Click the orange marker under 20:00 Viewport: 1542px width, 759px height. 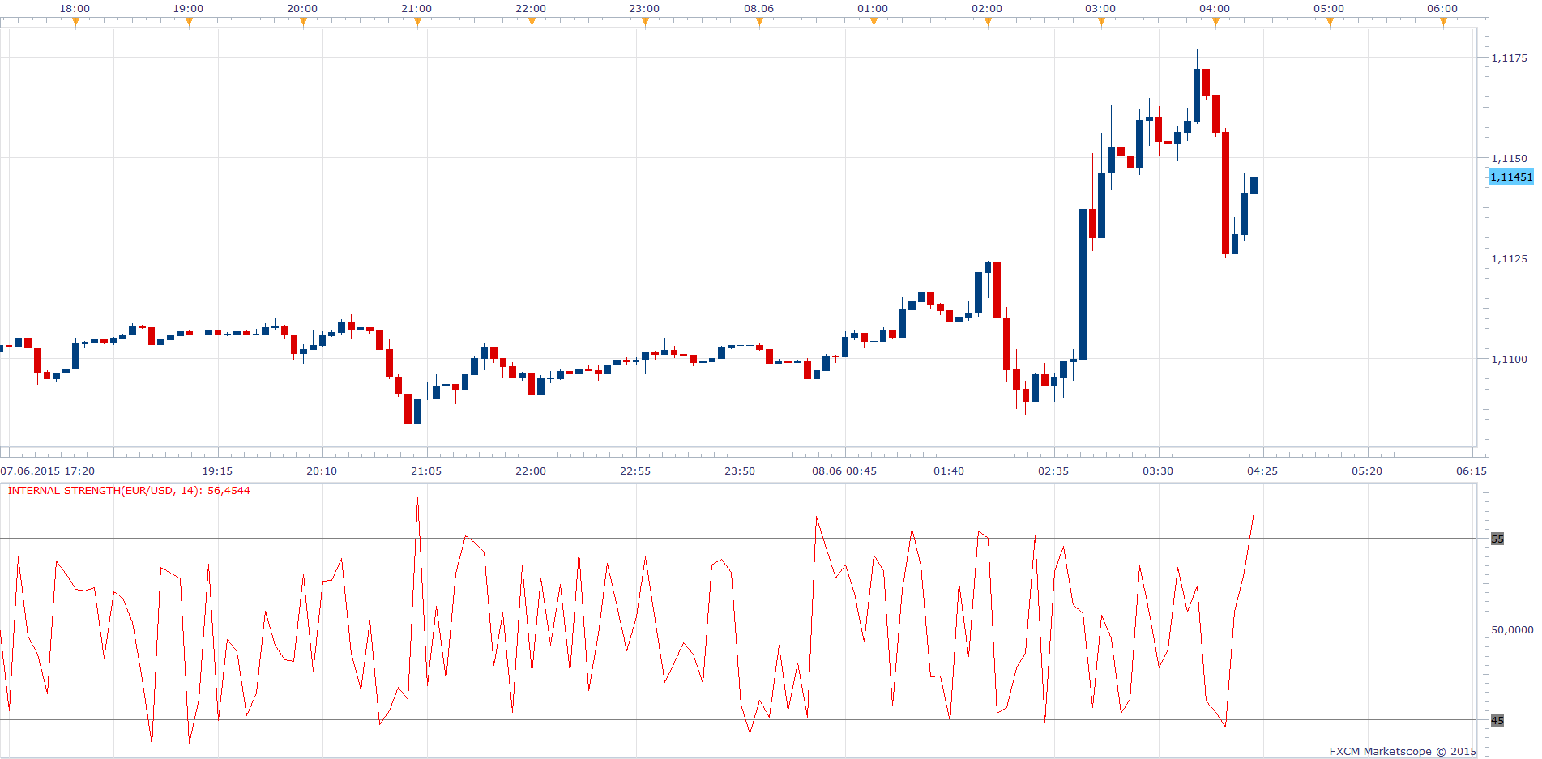[303, 22]
